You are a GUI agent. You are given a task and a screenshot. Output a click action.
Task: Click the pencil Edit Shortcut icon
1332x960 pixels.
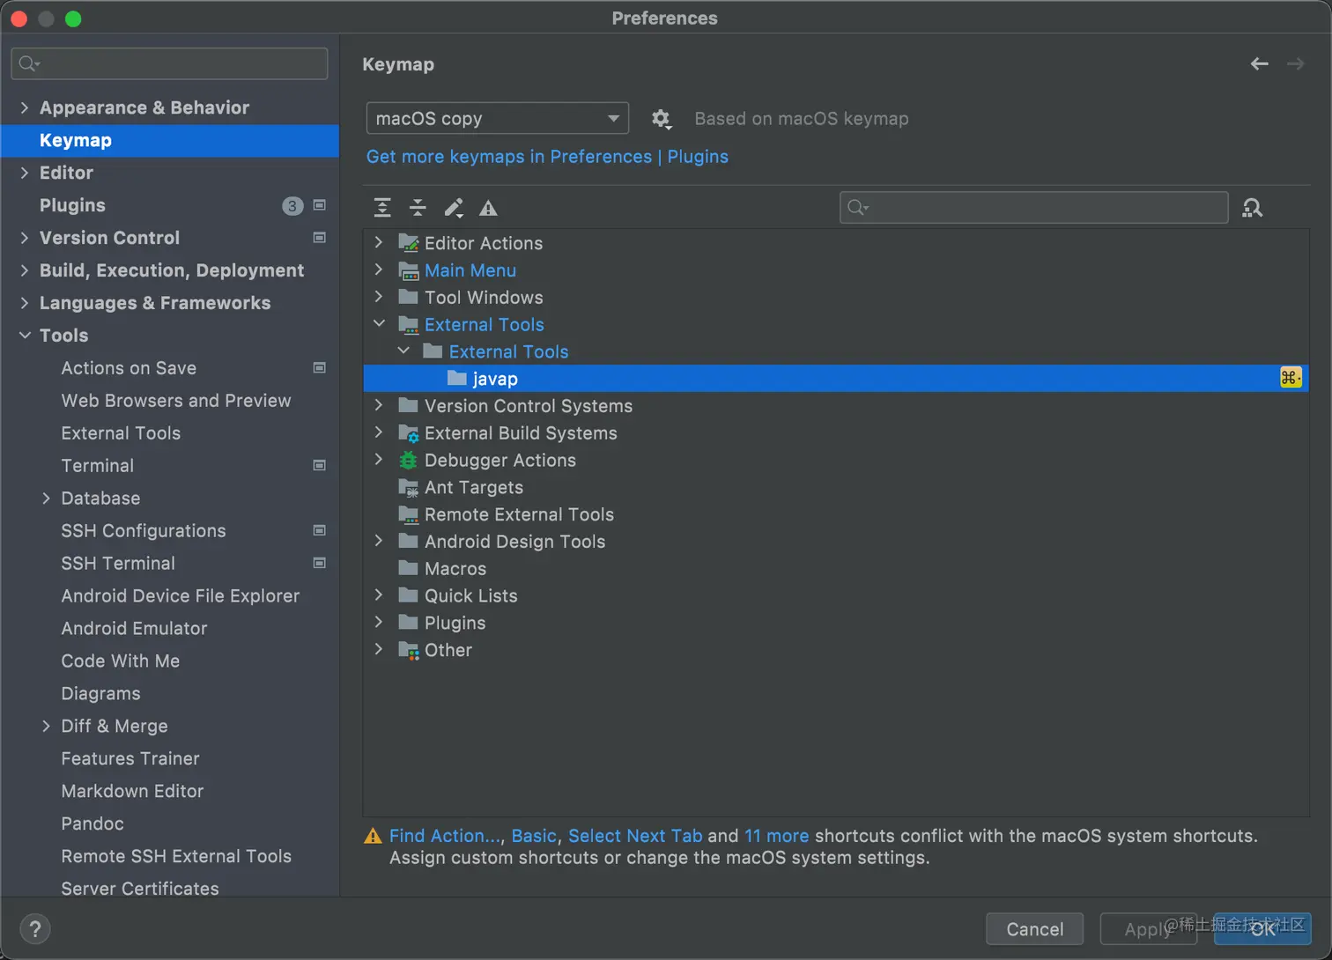(454, 208)
